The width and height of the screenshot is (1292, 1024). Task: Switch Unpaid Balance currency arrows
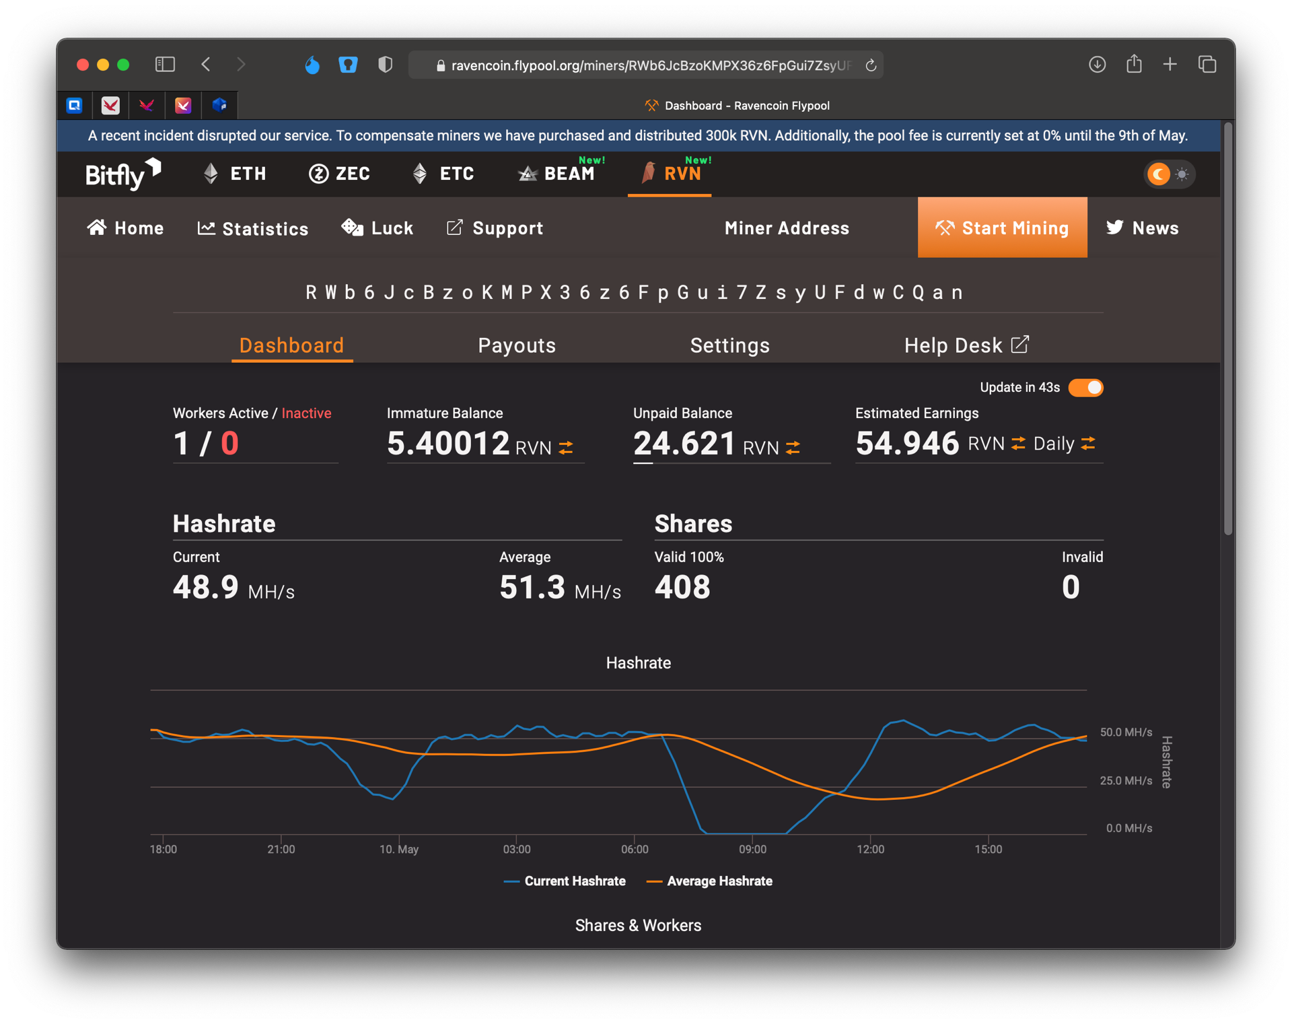point(793,448)
